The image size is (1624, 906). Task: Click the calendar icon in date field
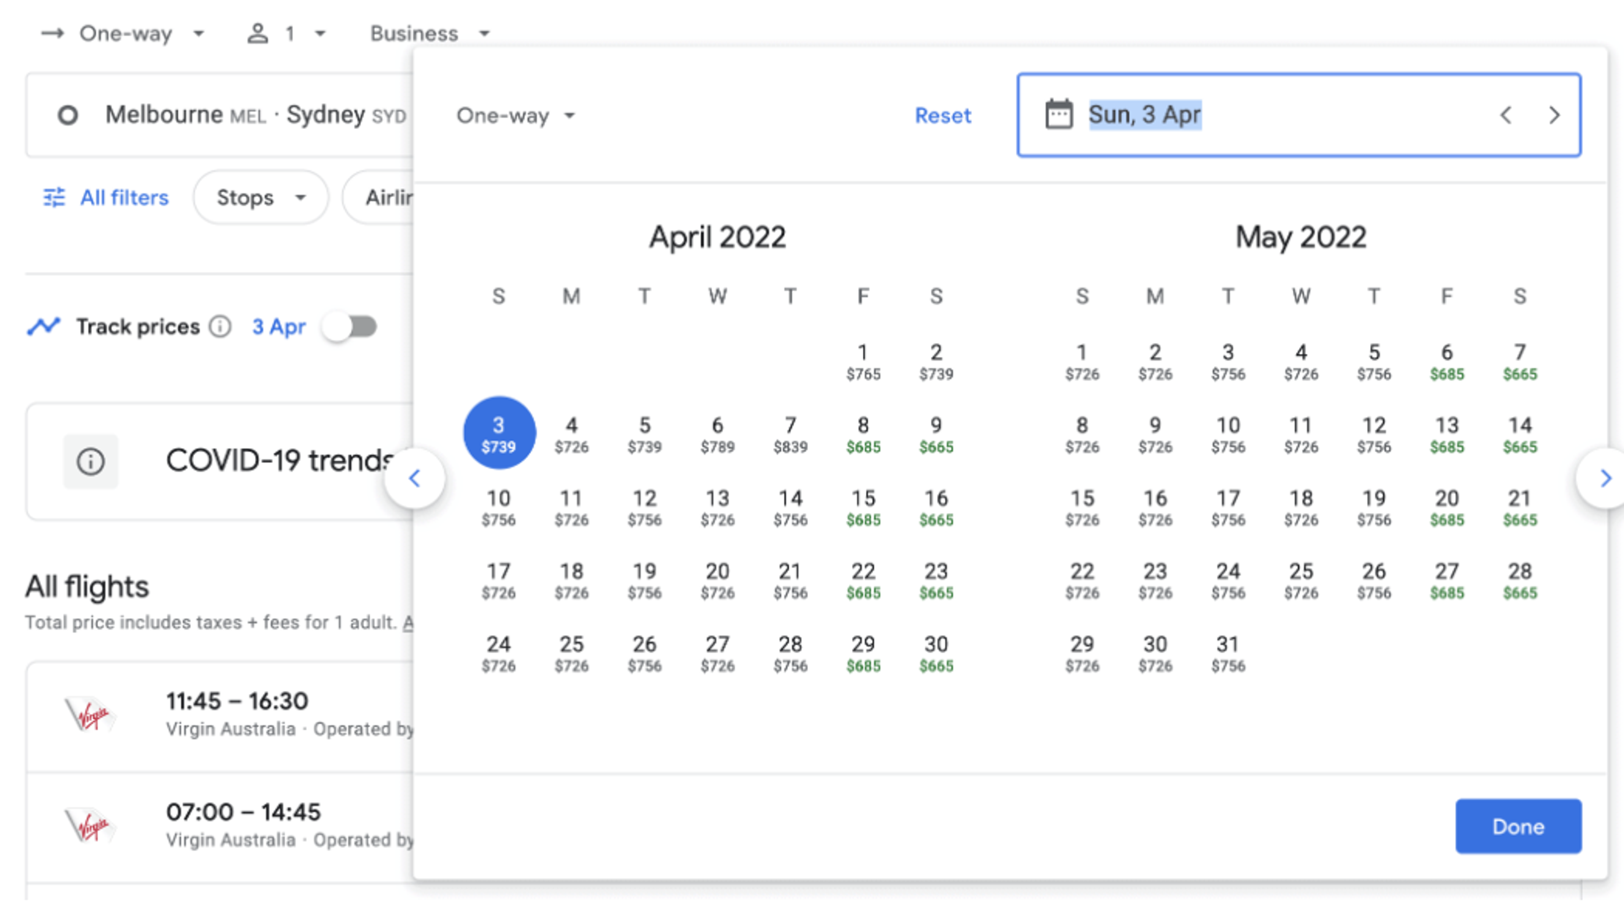(x=1059, y=115)
